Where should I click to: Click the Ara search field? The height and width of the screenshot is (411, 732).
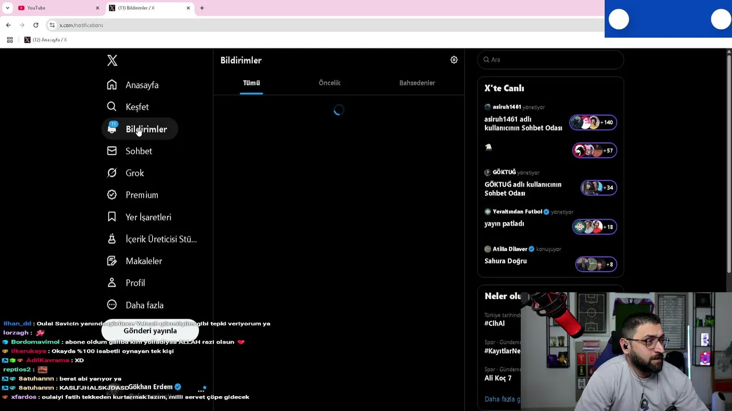coord(551,59)
